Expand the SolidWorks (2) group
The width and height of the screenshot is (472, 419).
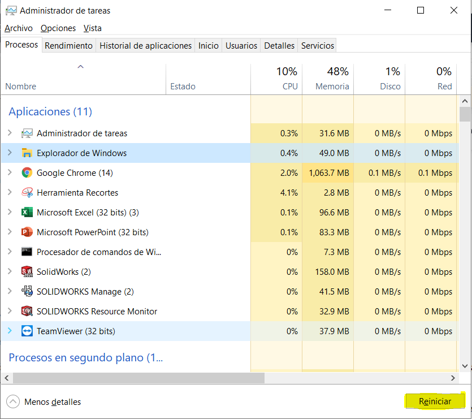(x=10, y=271)
